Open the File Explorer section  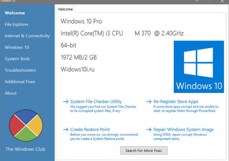pyautogui.click(x=17, y=24)
